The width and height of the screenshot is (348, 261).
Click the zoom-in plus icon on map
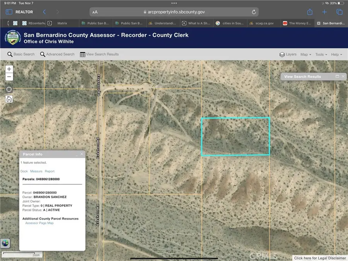pos(9,69)
